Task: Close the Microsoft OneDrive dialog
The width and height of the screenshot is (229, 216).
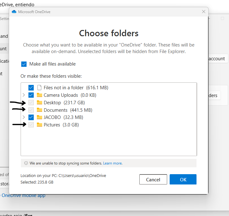Action: coord(204,12)
